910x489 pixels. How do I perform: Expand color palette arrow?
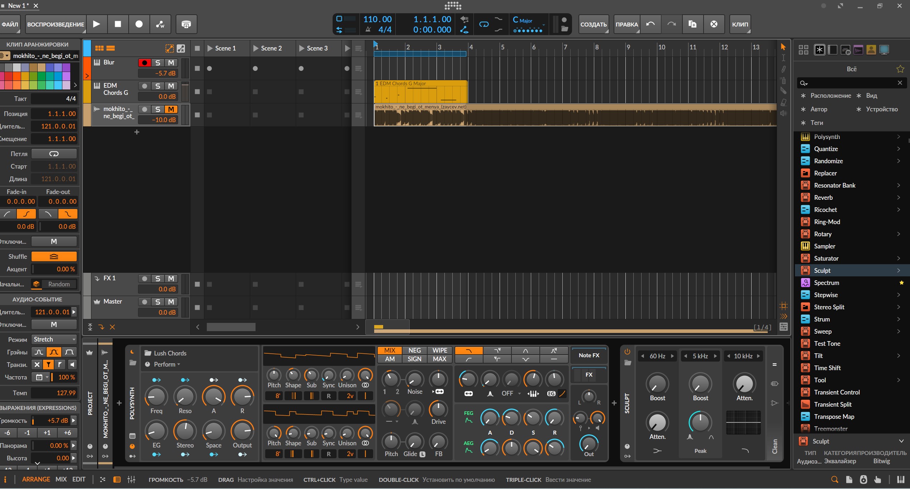click(x=75, y=85)
